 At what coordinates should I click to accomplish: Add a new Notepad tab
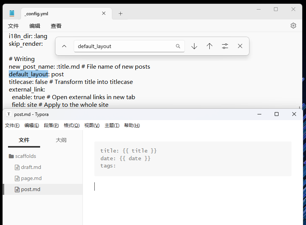coord(120,13)
